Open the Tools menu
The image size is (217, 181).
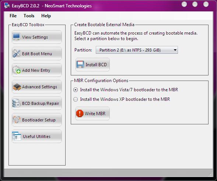click(x=29, y=16)
